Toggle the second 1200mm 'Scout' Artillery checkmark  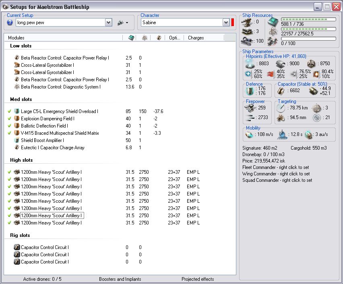(9, 179)
